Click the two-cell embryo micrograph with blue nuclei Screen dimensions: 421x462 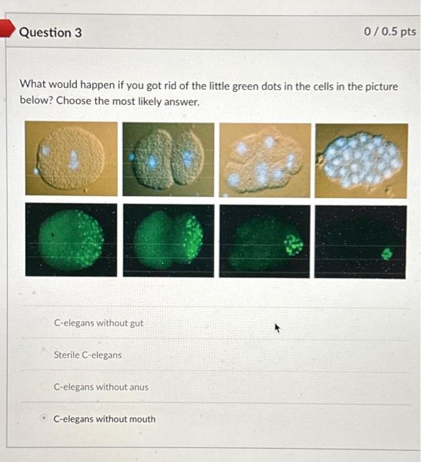168,160
